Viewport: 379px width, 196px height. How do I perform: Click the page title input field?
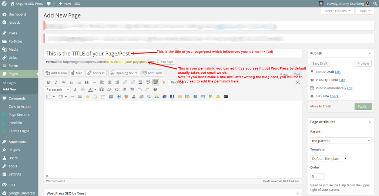click(x=173, y=53)
